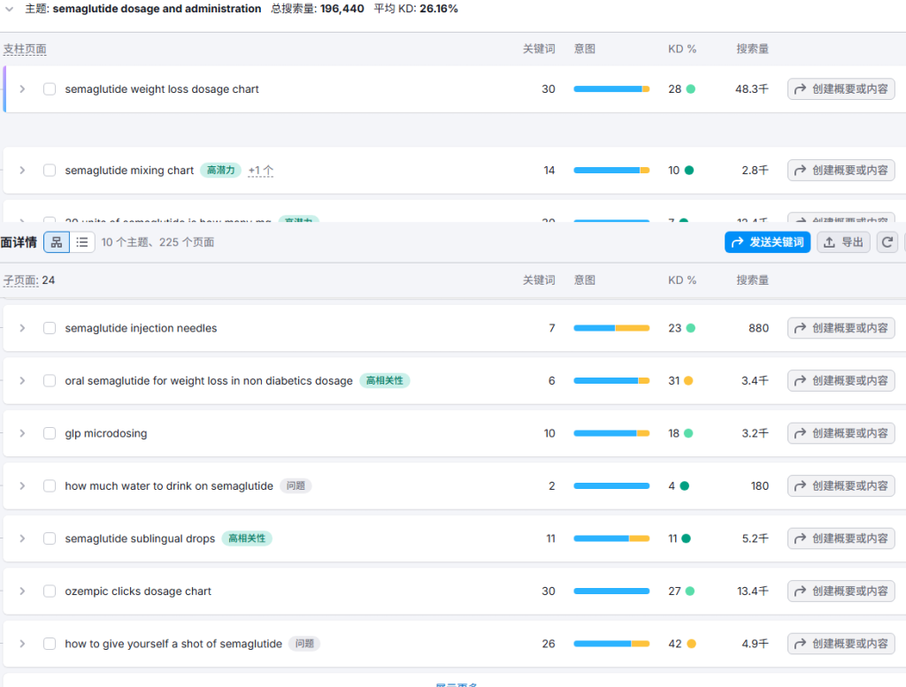The height and width of the screenshot is (687, 906).
Task: Expand how much water to drink row
Action: tap(22, 485)
